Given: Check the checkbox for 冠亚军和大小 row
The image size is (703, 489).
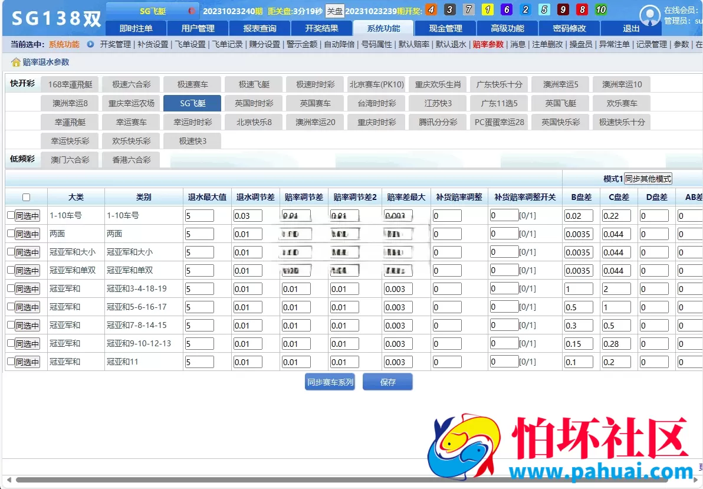Looking at the screenshot, I should (11, 252).
